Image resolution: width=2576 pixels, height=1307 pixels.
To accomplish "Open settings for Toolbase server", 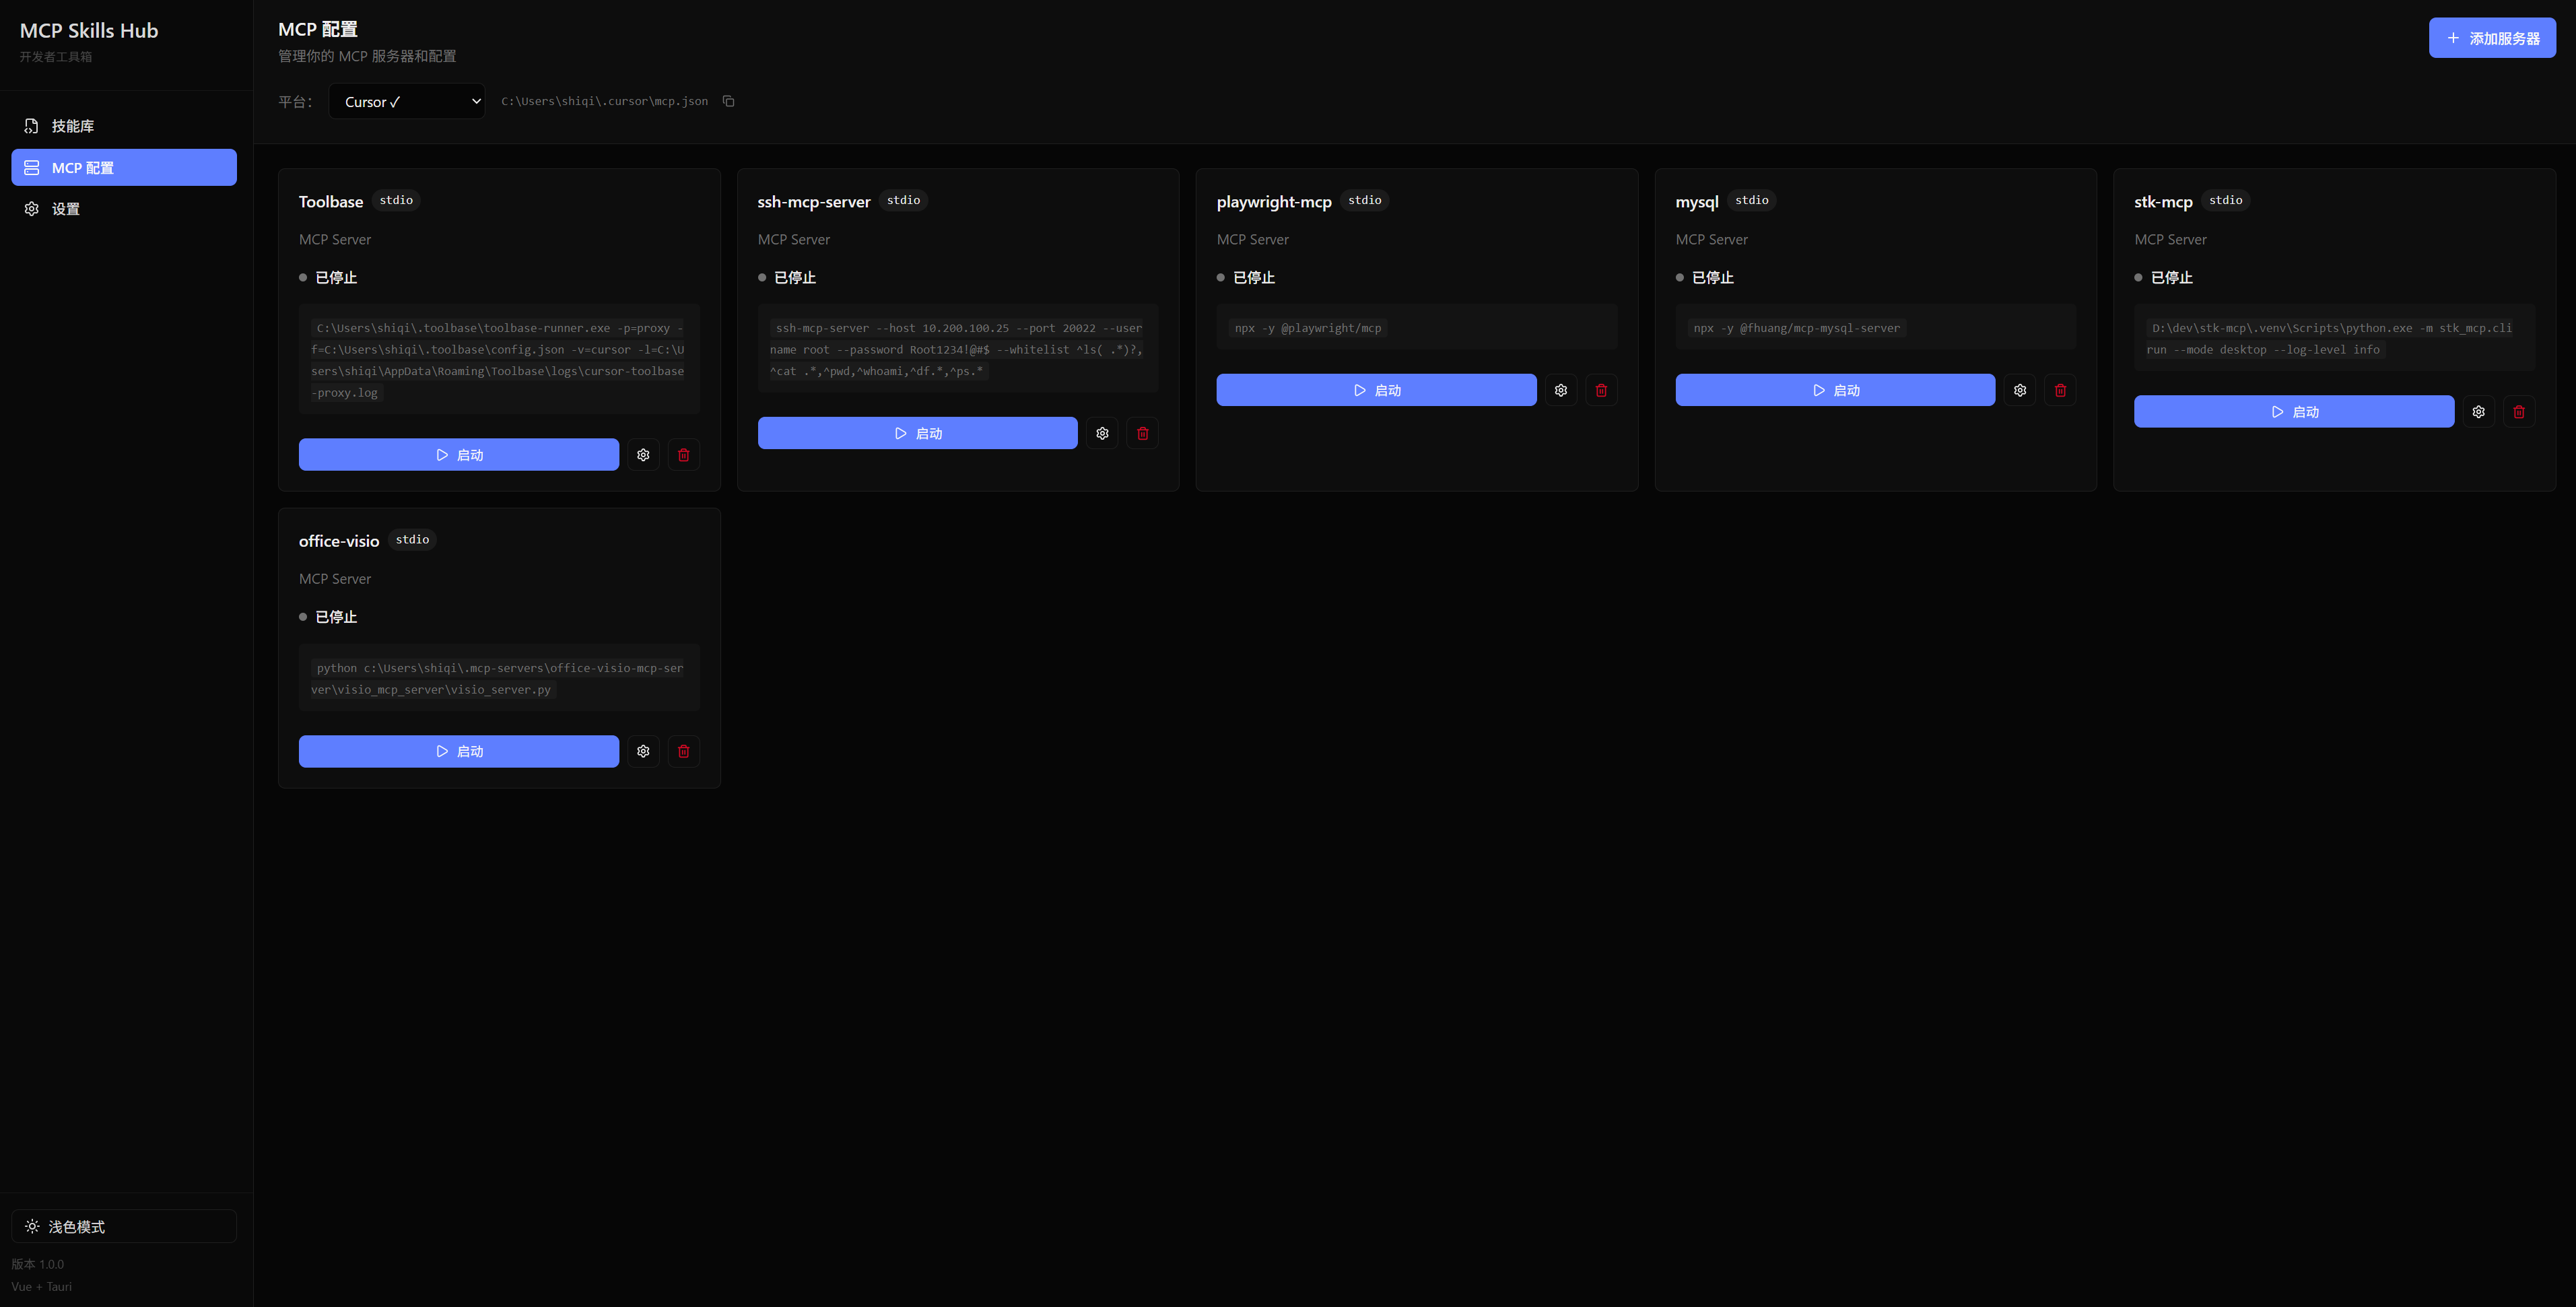I will (643, 455).
